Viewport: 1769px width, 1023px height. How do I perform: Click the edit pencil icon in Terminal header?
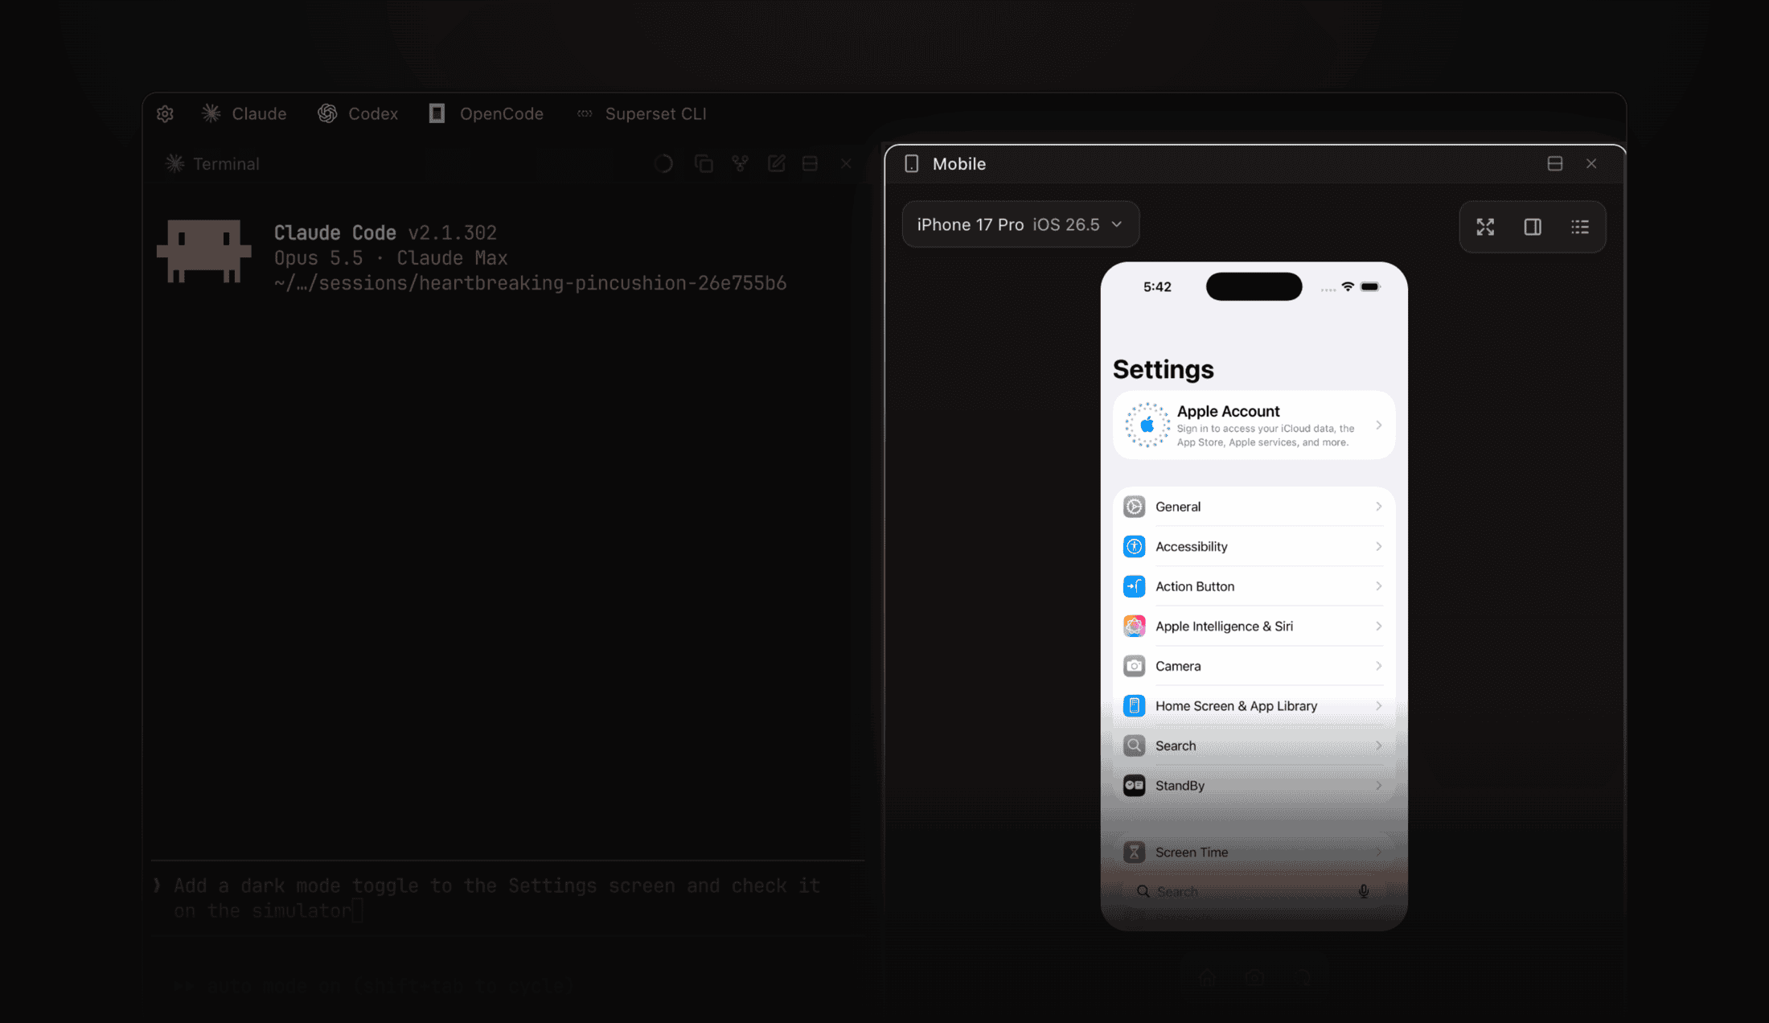(776, 163)
